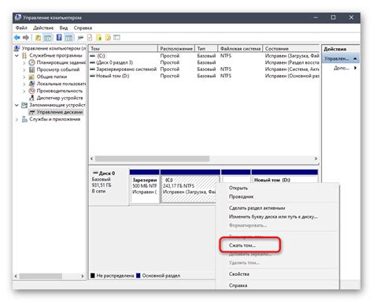Image resolution: width=373 pixels, height=302 pixels.
Task: Select the (Диск 0 раздел 3) volume row
Action: click(205, 62)
